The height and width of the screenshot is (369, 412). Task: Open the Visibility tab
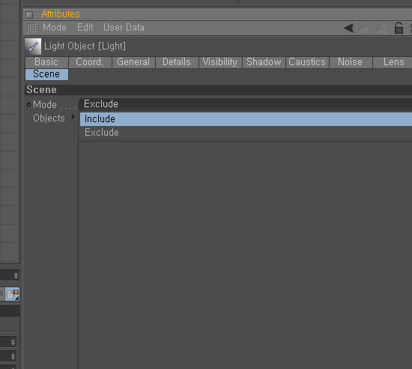click(220, 62)
